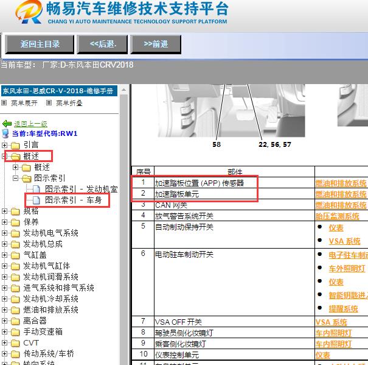Click the 气缸盖 folder icon

[x=15, y=255]
